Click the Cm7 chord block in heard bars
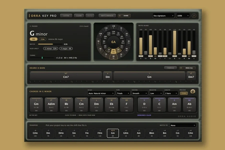This screenshot has width=225, height=150. pyautogui.click(x=66, y=76)
